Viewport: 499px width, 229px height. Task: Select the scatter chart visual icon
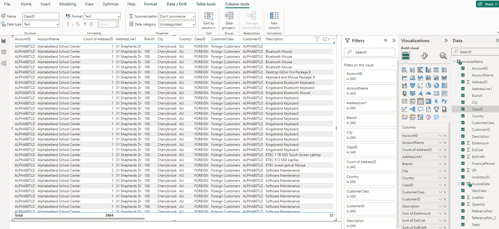tap(420, 85)
